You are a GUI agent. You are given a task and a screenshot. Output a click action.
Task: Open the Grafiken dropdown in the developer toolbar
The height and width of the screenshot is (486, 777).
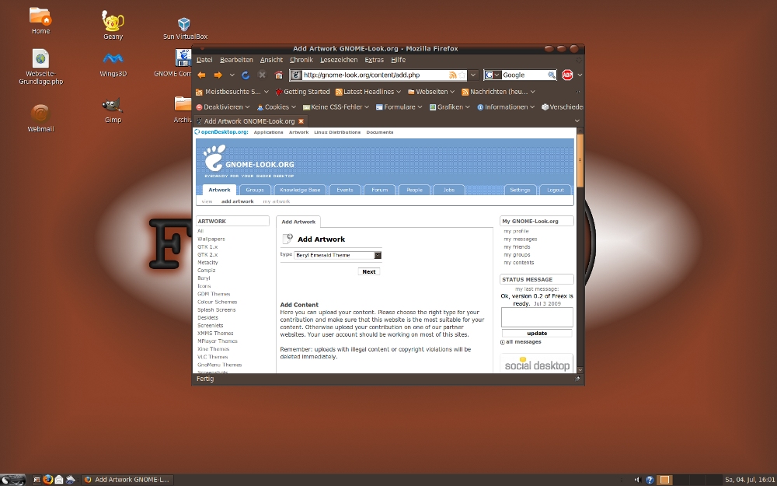[x=449, y=107]
